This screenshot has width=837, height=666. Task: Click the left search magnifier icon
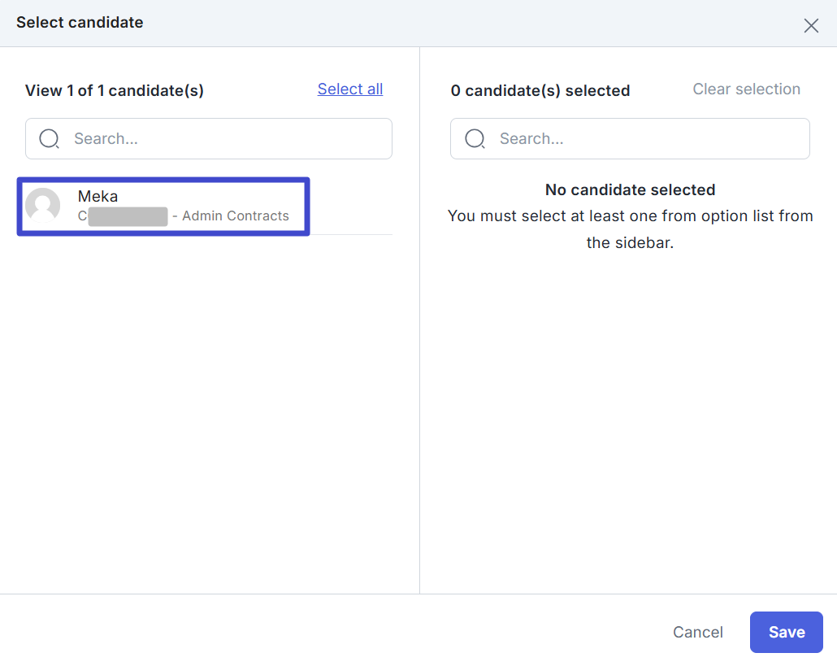(x=49, y=139)
